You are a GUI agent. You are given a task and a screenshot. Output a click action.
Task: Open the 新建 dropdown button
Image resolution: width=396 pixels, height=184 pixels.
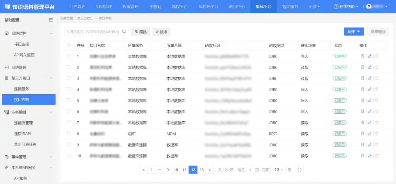354,32
